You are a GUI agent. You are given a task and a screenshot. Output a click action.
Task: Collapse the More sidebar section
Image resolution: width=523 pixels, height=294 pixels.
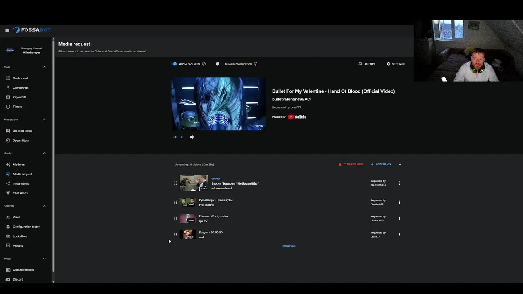(44, 258)
